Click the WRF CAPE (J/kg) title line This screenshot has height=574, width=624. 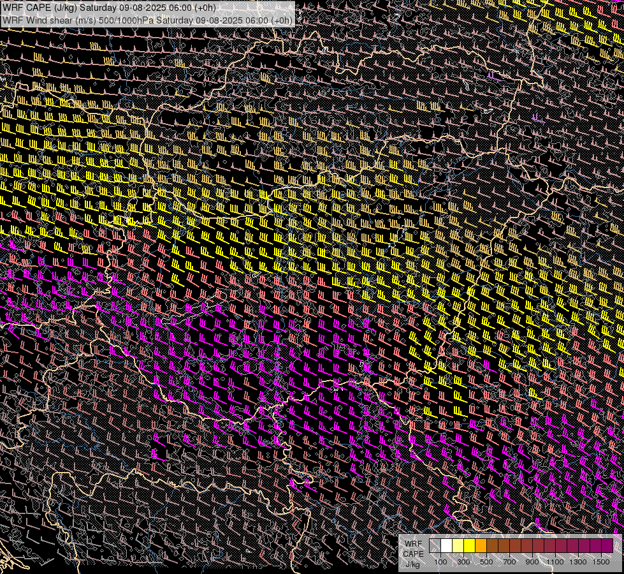point(109,8)
